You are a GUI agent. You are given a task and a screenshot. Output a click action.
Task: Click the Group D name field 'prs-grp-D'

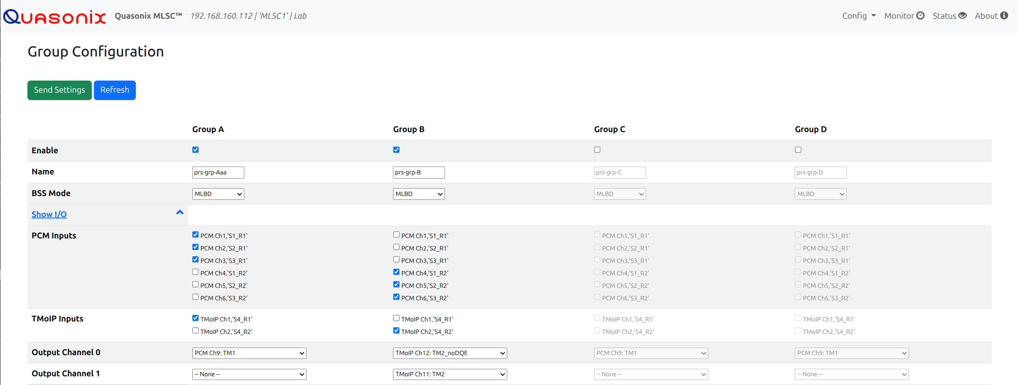click(820, 172)
